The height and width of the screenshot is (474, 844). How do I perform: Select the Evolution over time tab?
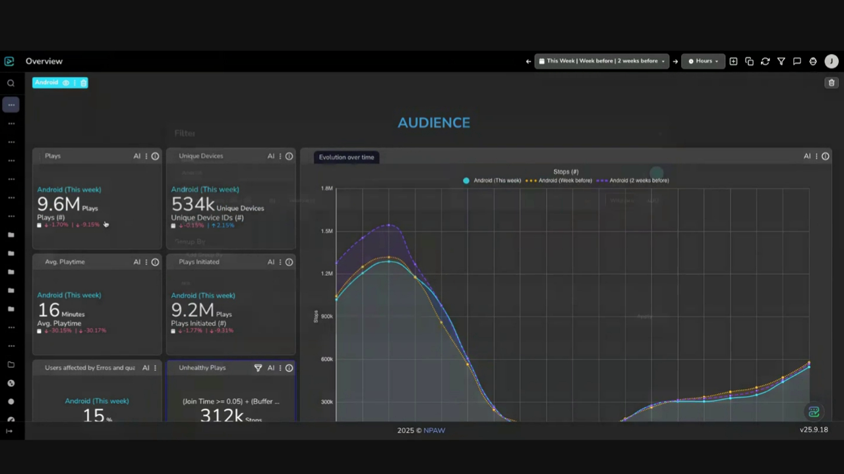pyautogui.click(x=346, y=157)
